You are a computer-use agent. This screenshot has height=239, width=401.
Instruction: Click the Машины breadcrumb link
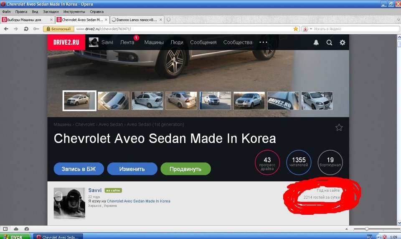point(62,124)
